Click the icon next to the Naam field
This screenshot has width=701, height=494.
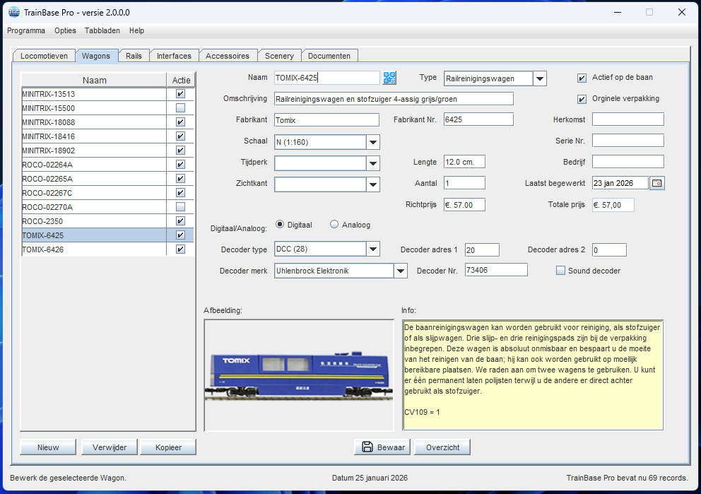click(x=390, y=78)
